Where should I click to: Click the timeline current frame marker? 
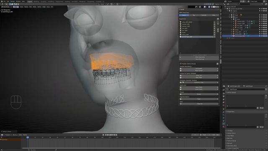coord(28,137)
